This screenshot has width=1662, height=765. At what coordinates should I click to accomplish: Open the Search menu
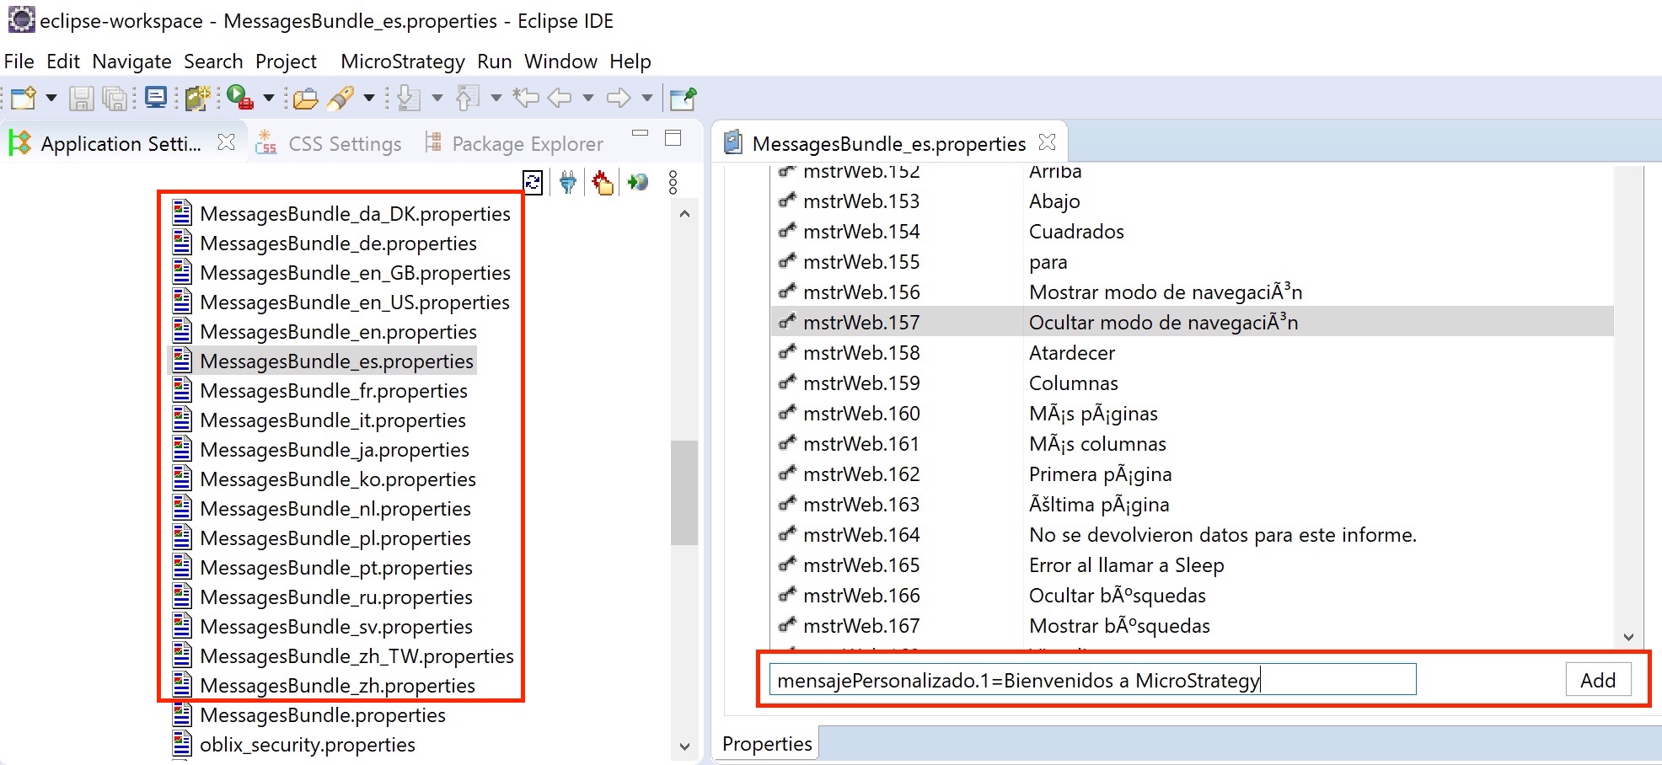click(x=213, y=62)
